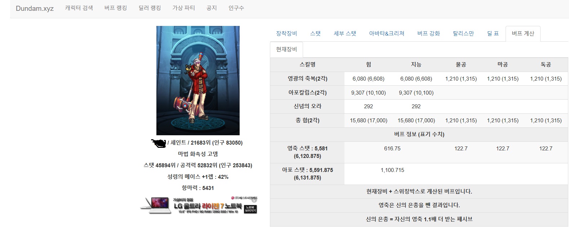Click the Saint character portrait image
Screen dimensions: 569x227
pos(198,81)
